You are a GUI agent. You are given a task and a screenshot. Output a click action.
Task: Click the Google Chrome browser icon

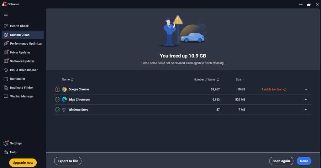(x=64, y=89)
